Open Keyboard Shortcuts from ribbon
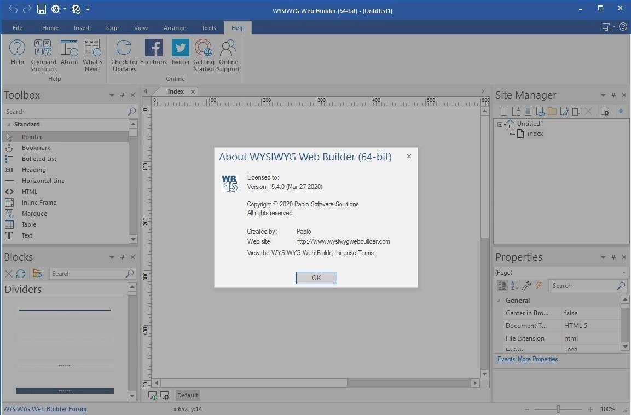This screenshot has height=415, width=631. [x=43, y=55]
